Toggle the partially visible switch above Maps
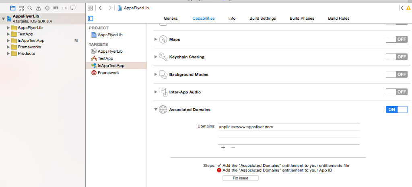 [396, 24]
